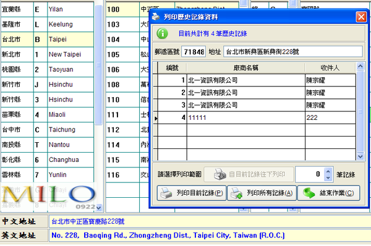
Task: Select 新竹市 row with code J
Action: [48, 85]
